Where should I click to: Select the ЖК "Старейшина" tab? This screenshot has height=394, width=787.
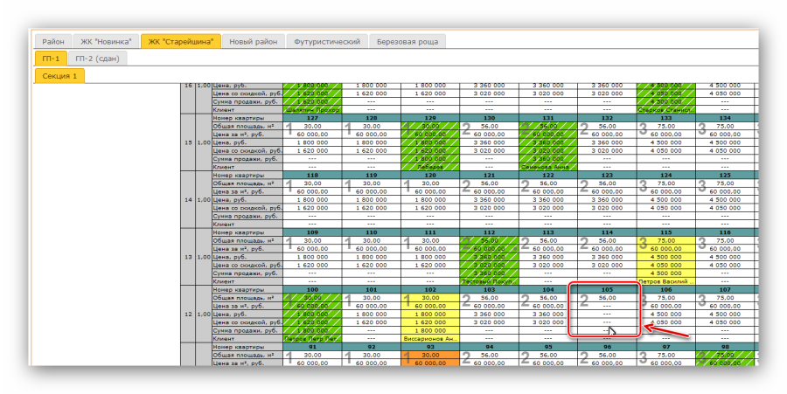coord(180,41)
